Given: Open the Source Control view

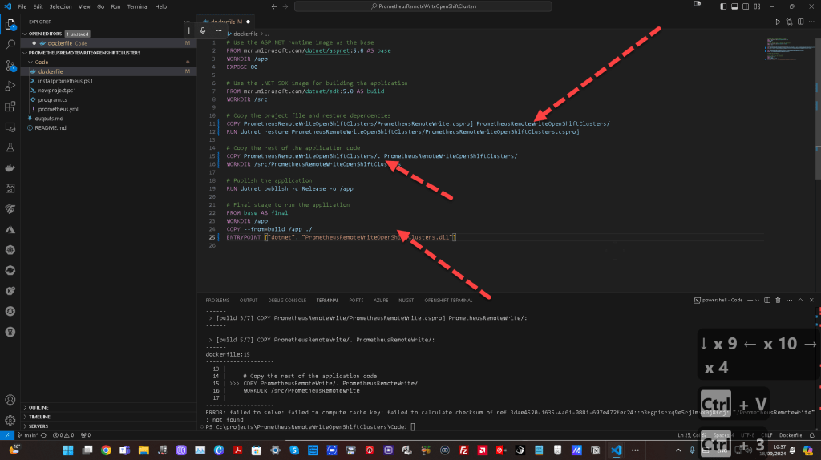Looking at the screenshot, I should coord(10,66).
